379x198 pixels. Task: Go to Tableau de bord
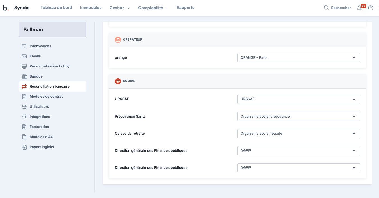[56, 8]
